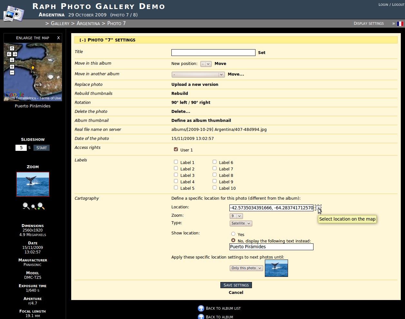This screenshot has height=319, width=405.
Task: Select the Yes radio for Show location
Action: [233, 234]
